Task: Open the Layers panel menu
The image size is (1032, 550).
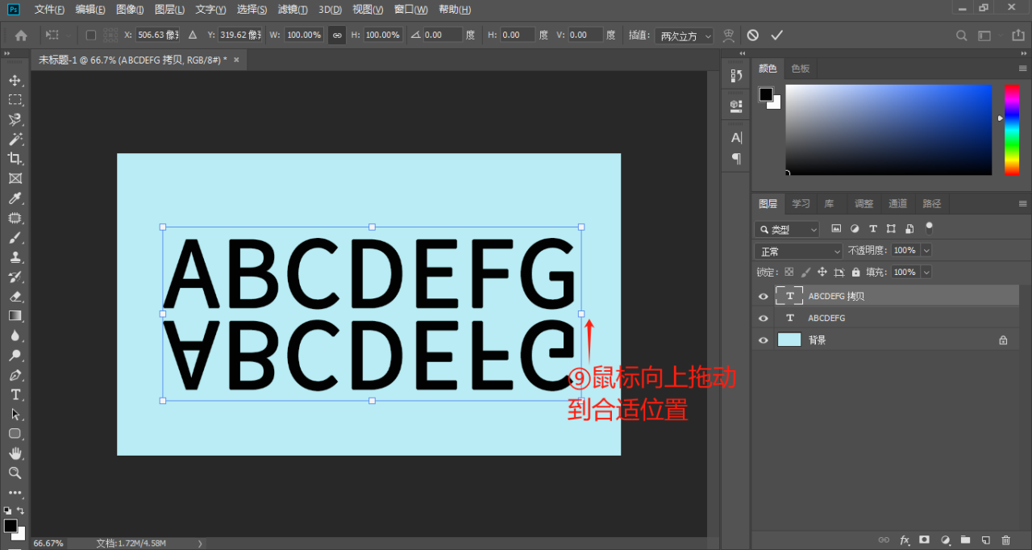Action: pos(1022,203)
